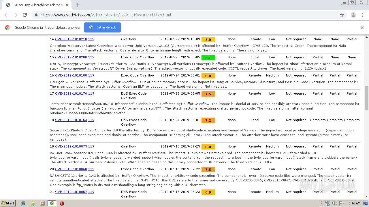Open the Windows Start menu
369x207 pixels.
coord(8,203)
